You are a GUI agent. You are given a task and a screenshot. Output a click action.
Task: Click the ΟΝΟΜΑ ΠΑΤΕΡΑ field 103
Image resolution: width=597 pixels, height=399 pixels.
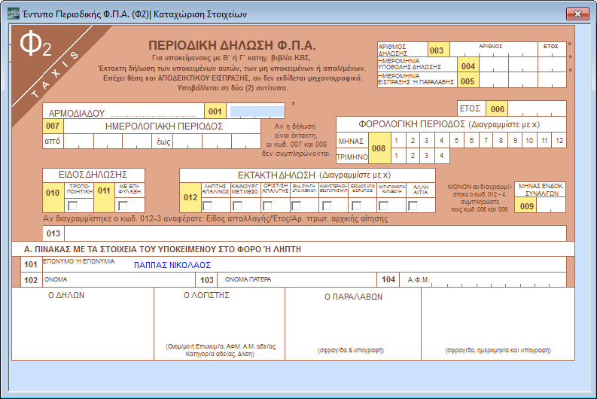297,280
